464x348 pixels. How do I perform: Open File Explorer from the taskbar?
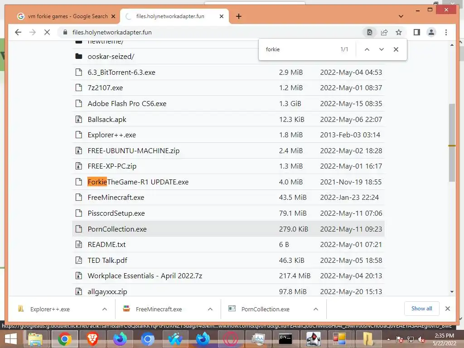[x=35, y=339]
